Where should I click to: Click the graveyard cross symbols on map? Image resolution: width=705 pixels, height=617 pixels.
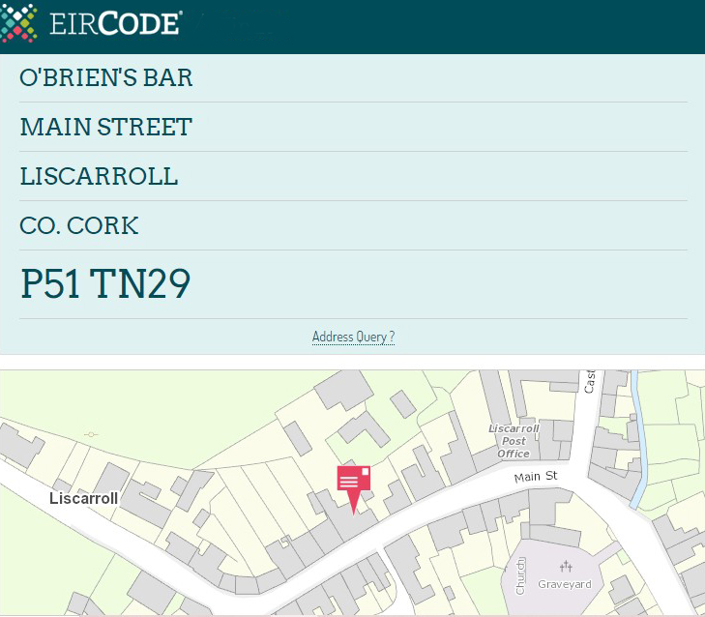click(x=566, y=567)
